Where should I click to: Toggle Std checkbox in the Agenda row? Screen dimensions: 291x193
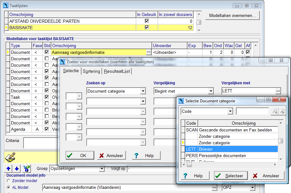47,129
